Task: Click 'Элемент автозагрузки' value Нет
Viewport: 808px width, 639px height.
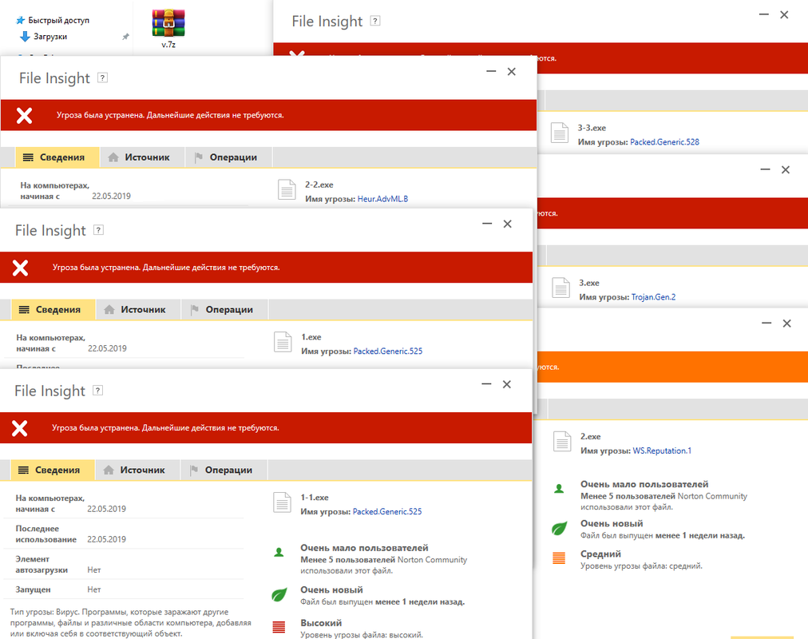Action: pyautogui.click(x=93, y=570)
